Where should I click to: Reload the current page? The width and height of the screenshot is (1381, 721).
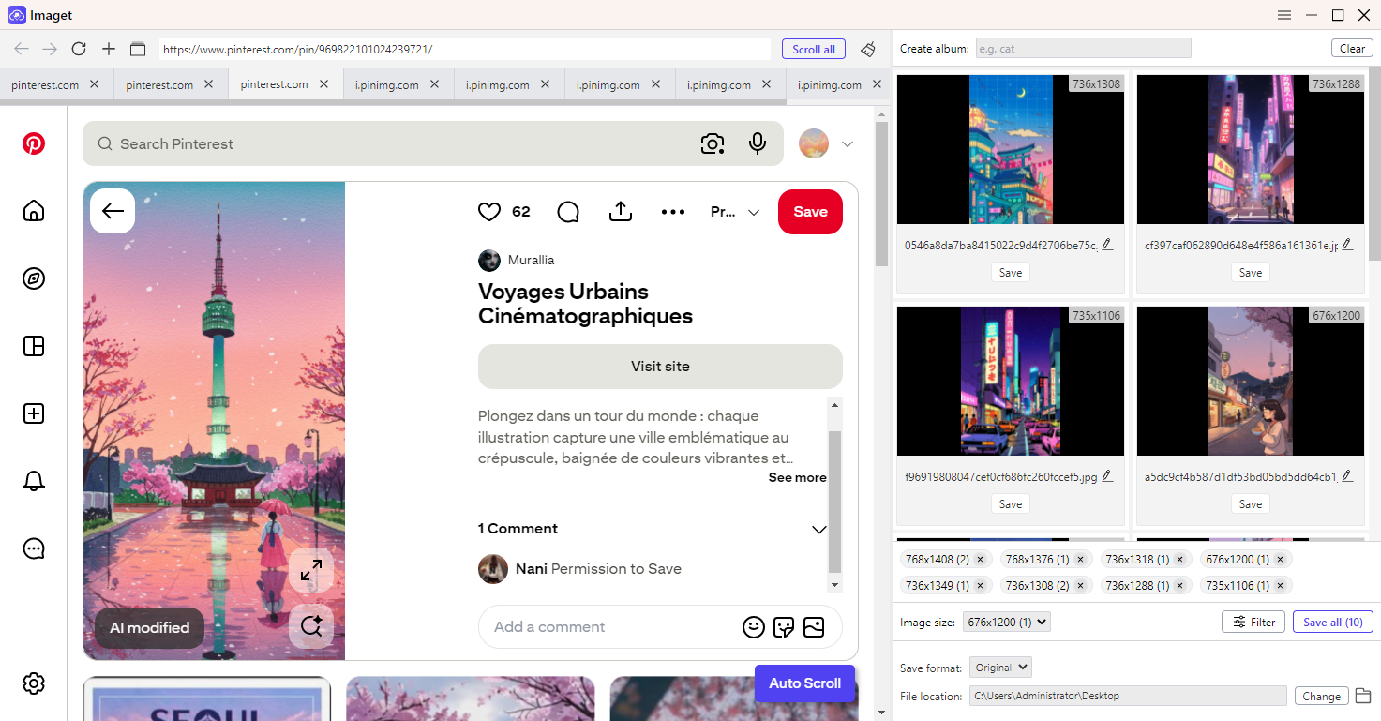pos(79,49)
